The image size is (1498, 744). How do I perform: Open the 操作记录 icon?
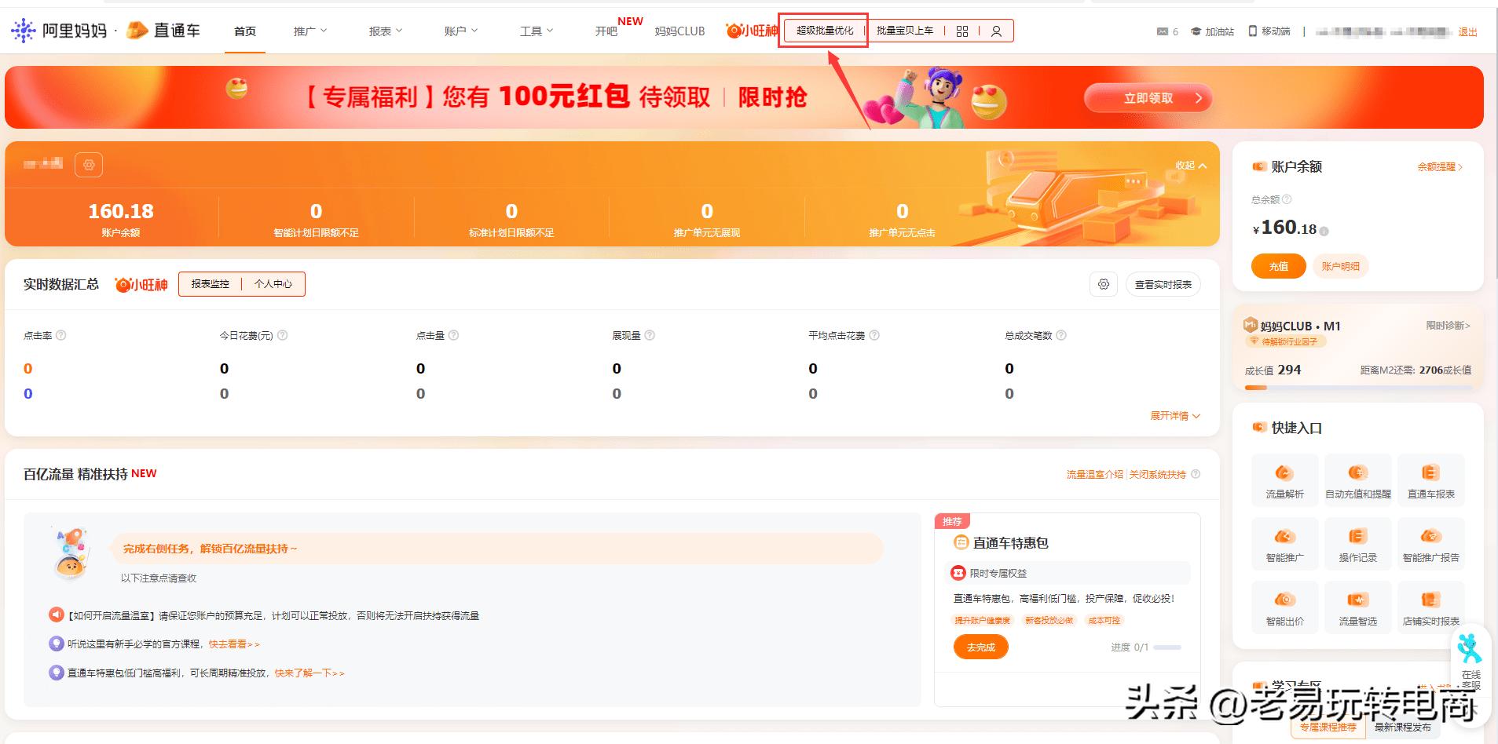pyautogui.click(x=1358, y=540)
